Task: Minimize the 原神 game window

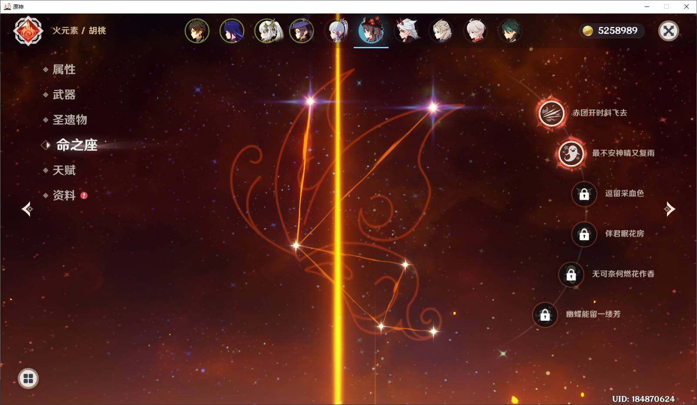Action: coord(647,7)
